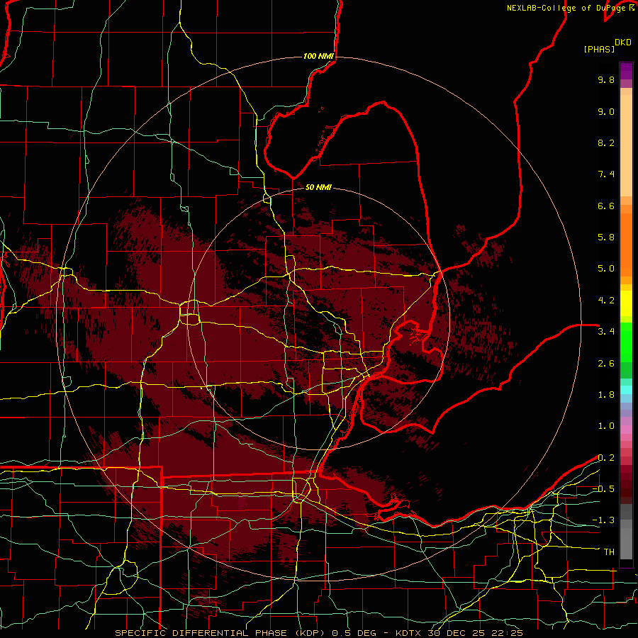Click the Specific Differential Phase KDTX caption
This screenshot has width=638, height=638.
point(319,633)
